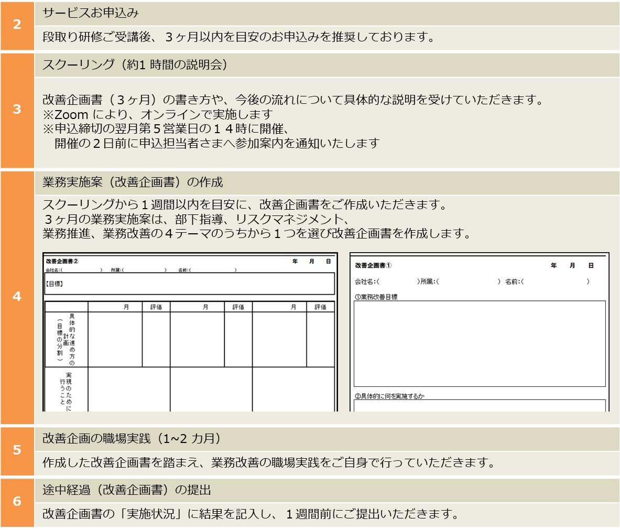This screenshot has height=530, width=620.
Task: Click the orange step number 4 cell
Action: click(x=17, y=297)
